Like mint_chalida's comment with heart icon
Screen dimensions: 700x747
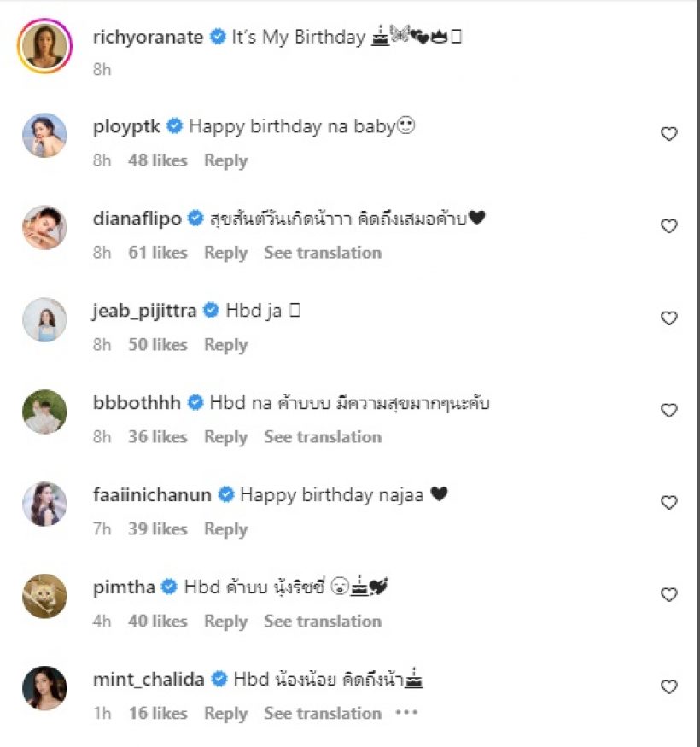(669, 686)
